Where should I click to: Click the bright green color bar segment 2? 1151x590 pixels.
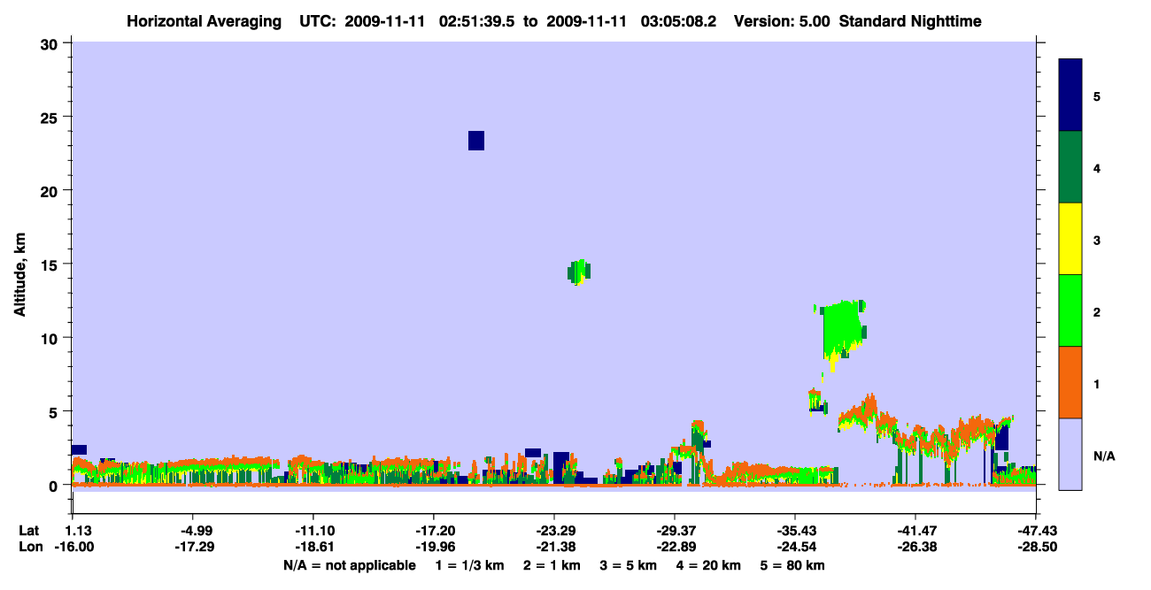[x=1070, y=310]
